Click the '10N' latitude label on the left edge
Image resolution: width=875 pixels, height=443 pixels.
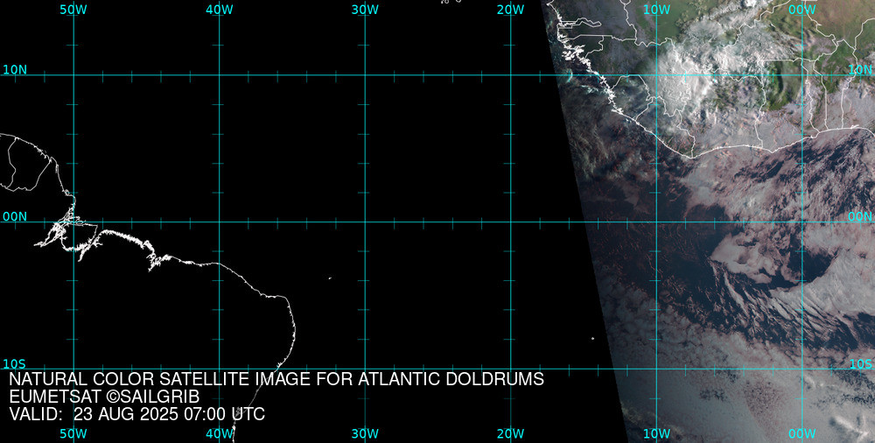(x=15, y=70)
